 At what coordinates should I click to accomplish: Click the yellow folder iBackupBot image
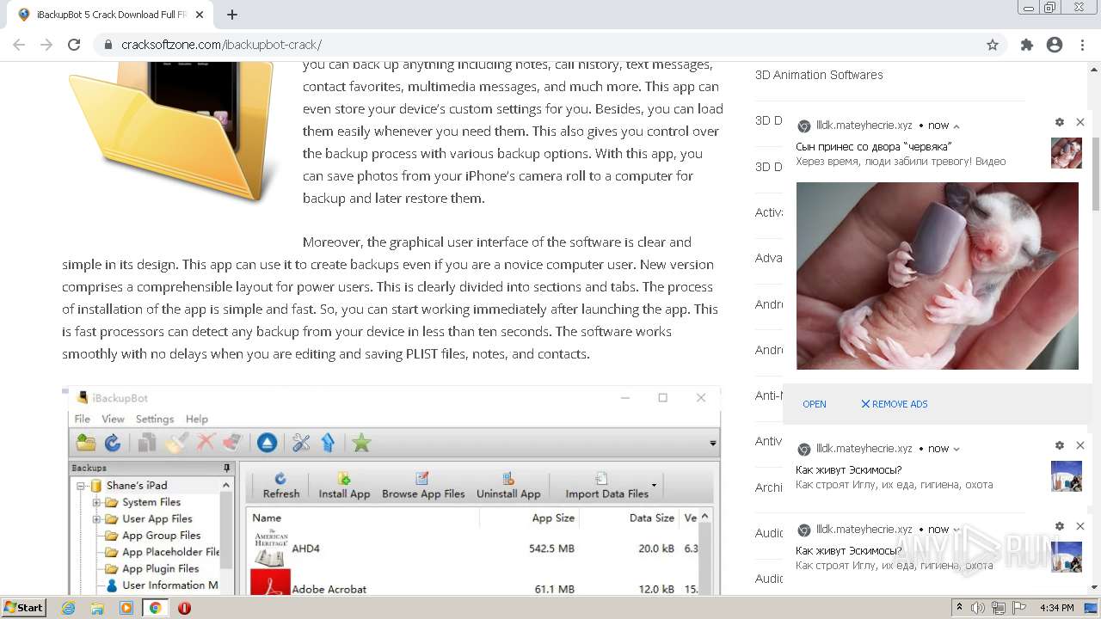pyautogui.click(x=172, y=131)
